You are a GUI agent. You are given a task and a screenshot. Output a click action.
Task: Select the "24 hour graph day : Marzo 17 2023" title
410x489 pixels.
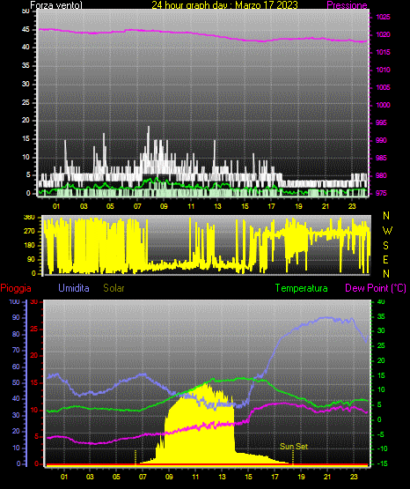click(224, 5)
